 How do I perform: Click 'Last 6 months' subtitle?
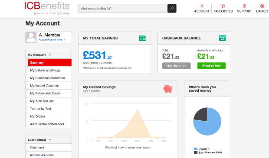(x=92, y=91)
